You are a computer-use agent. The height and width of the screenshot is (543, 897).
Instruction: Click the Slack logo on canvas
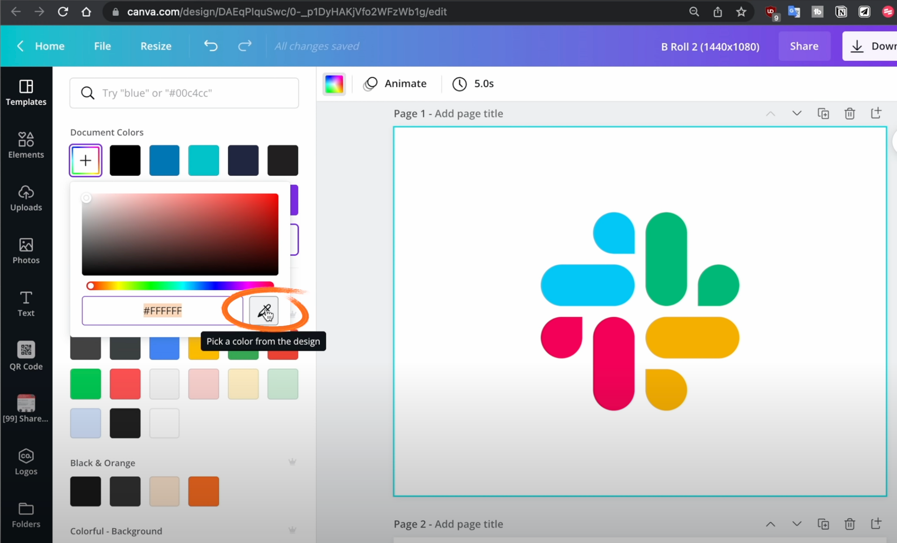[x=640, y=311]
